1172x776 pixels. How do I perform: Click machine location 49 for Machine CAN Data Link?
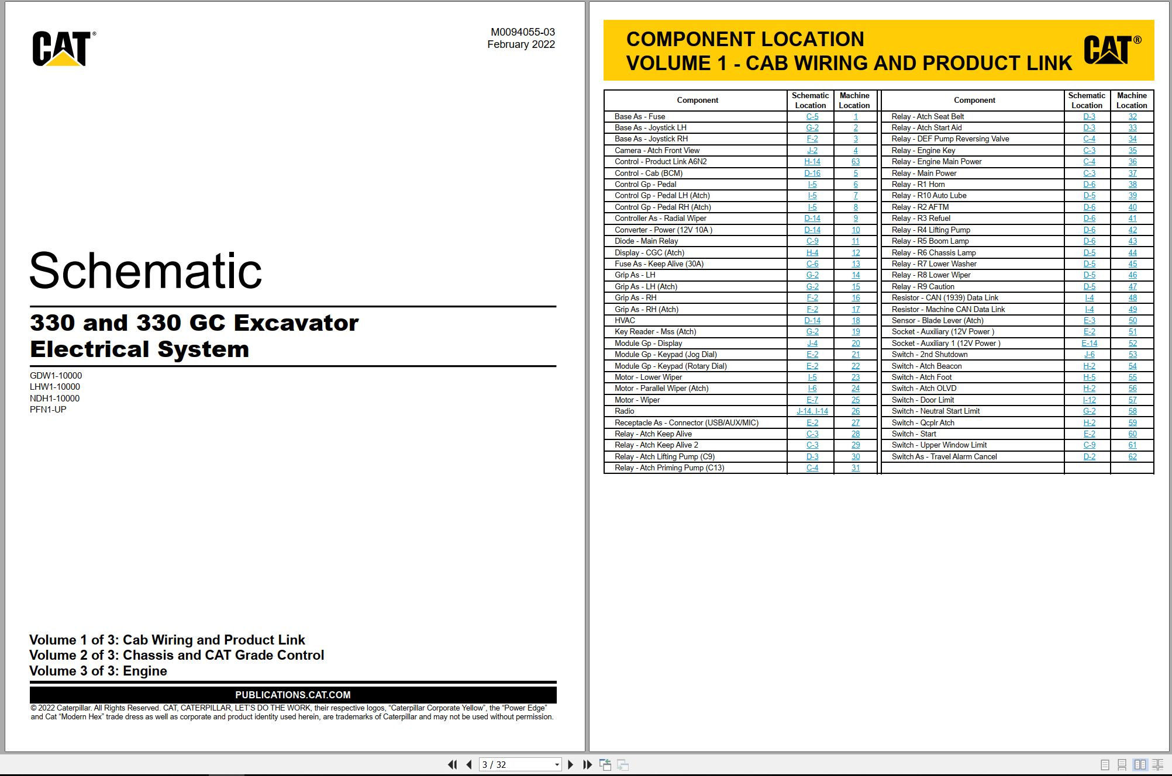tap(1132, 310)
